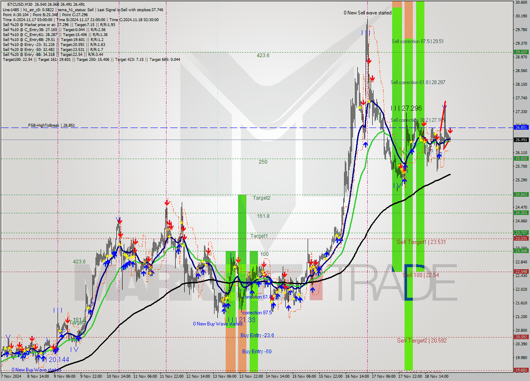
Task: Click the '13 Nov 06:00' time label
Action: click(225, 376)
